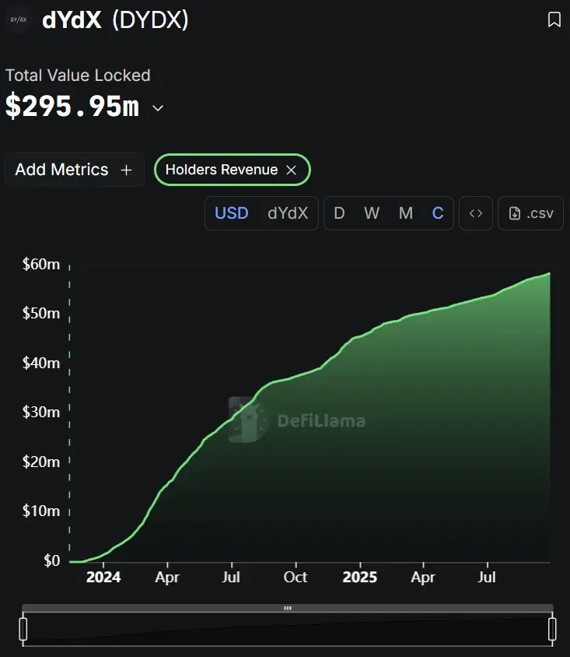Viewport: 570px width, 657px height.
Task: Click the dYdX (DYDX) title
Action: tap(116, 19)
